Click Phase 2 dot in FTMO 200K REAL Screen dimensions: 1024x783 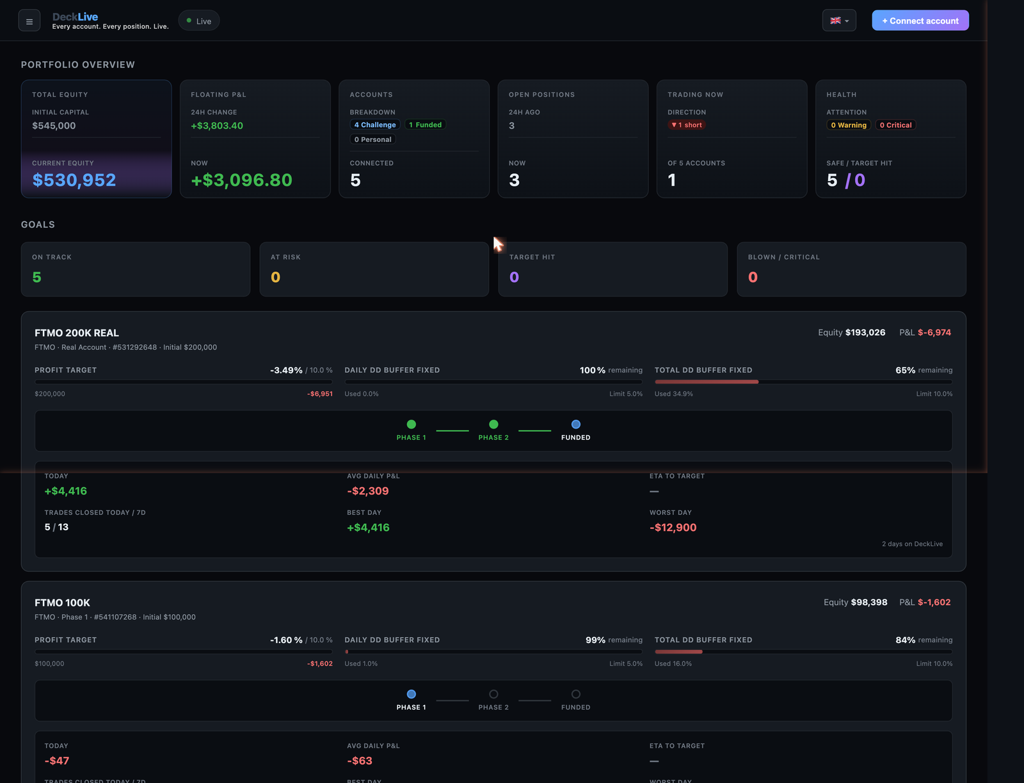point(493,424)
